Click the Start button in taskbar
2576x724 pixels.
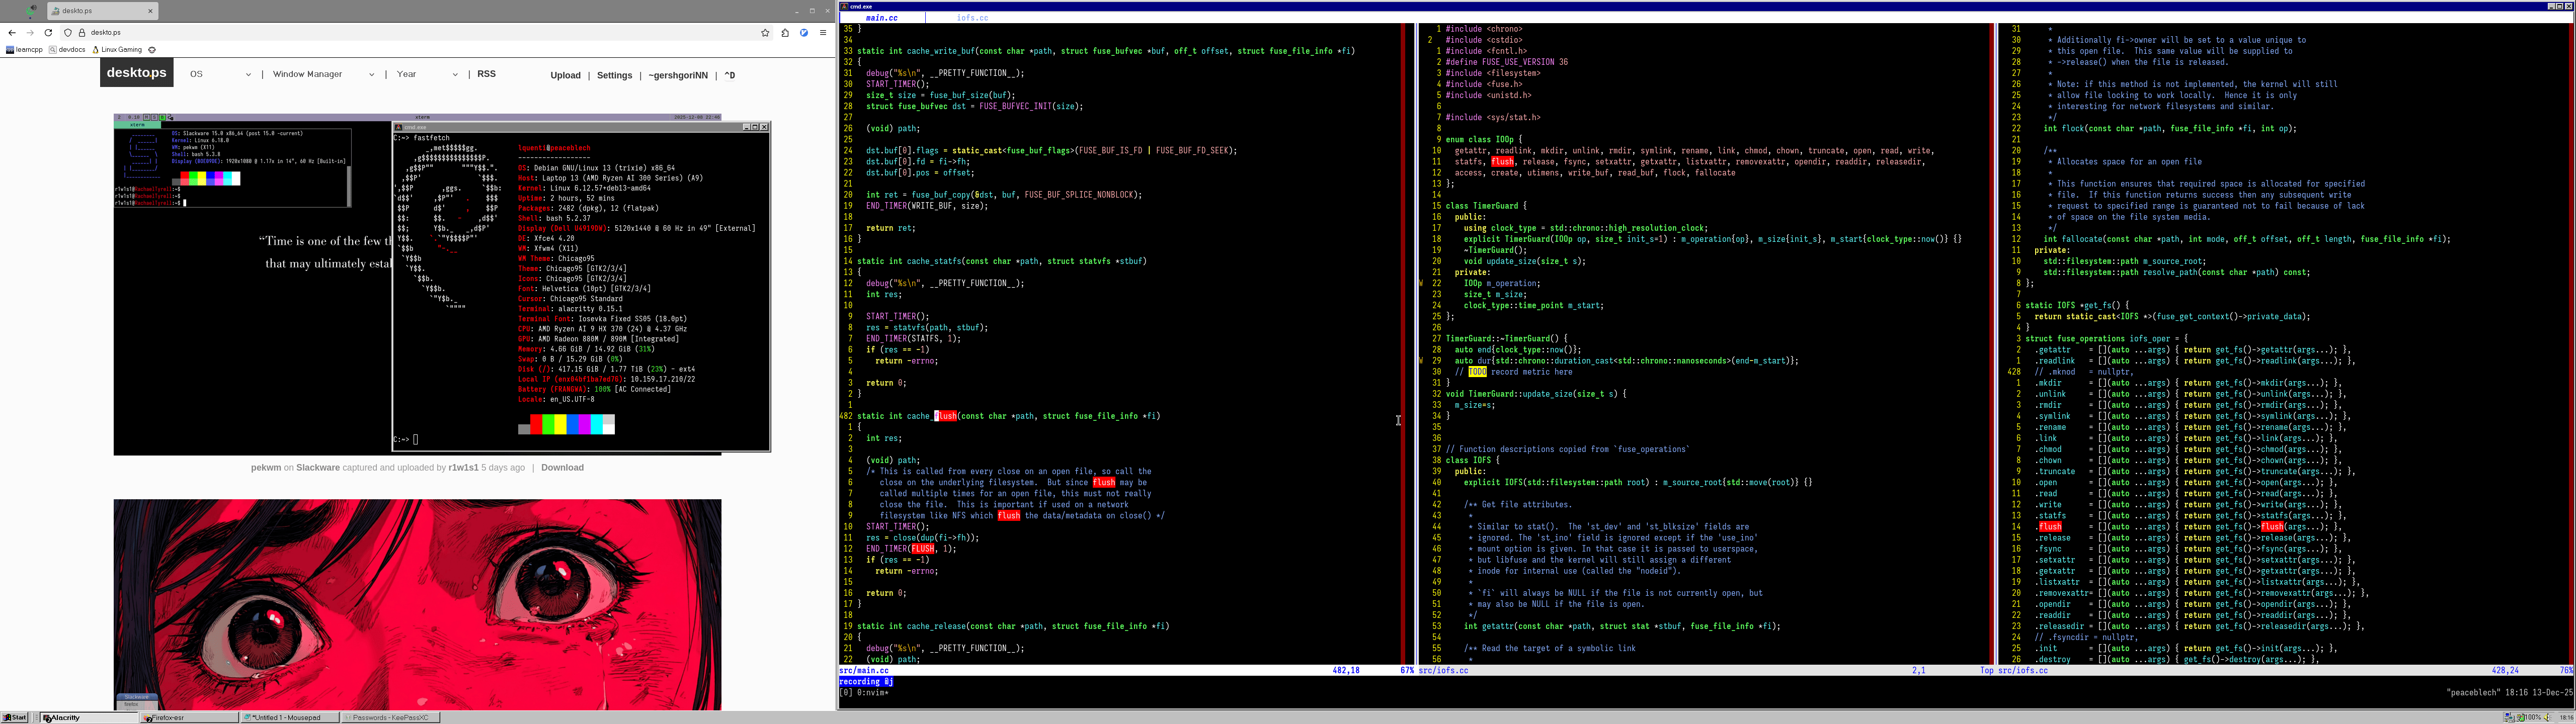tap(15, 717)
